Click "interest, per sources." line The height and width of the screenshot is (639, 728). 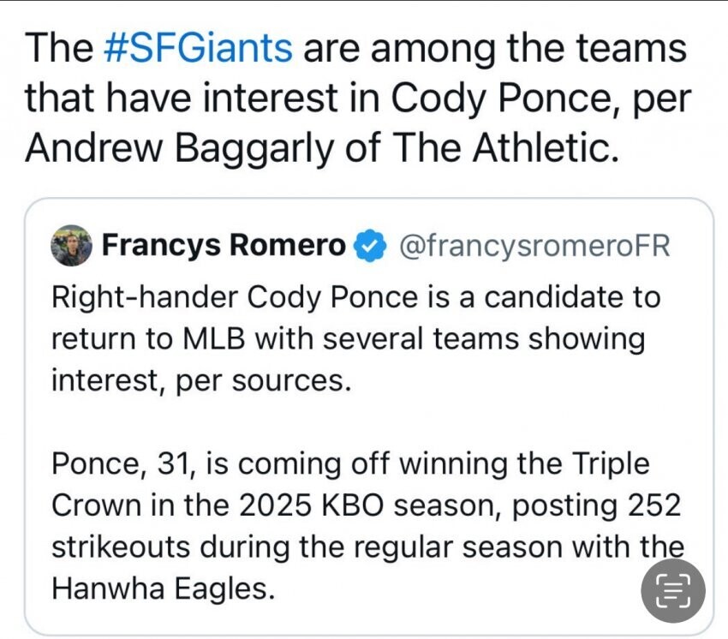click(x=202, y=379)
